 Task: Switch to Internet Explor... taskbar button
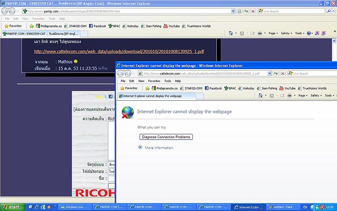249,207
